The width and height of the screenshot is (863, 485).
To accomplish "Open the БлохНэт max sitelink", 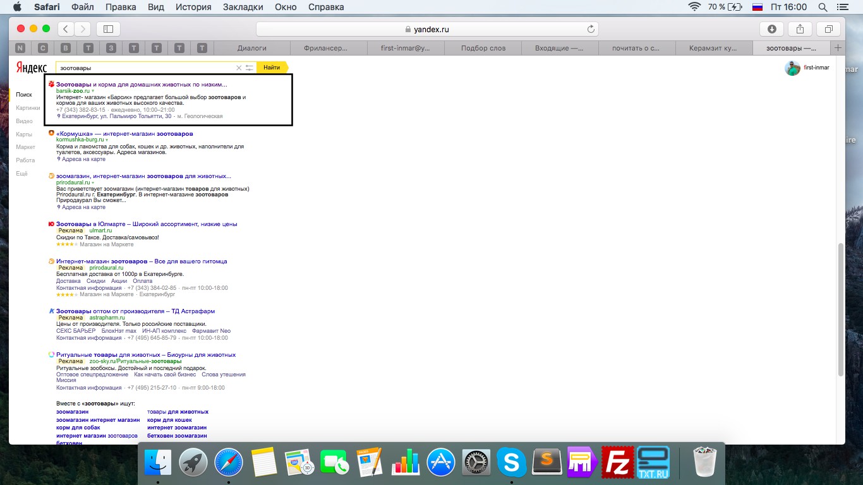I will pos(119,331).
